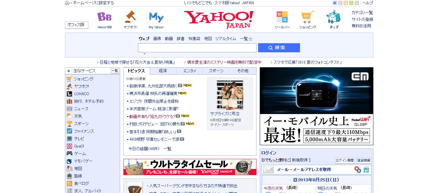Image resolution: width=438 pixels, height=193 pixels.
Task: Click the テレビ TV icon
Action: (x=69, y=138)
